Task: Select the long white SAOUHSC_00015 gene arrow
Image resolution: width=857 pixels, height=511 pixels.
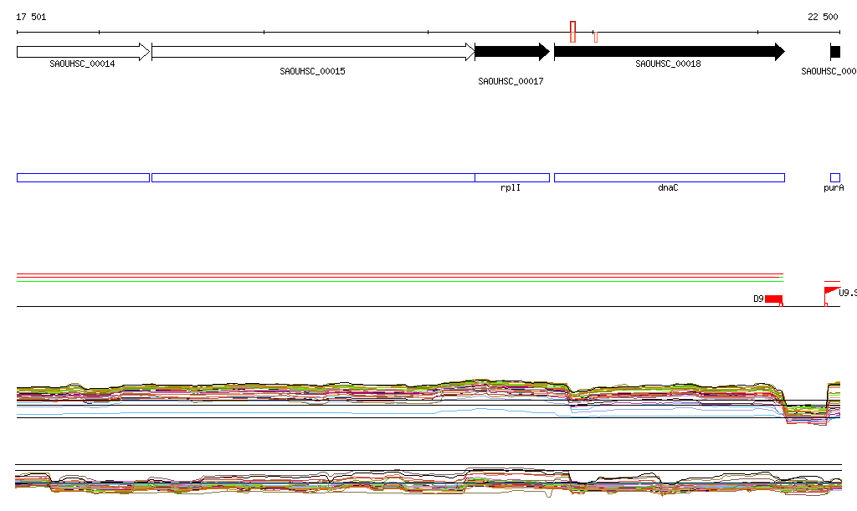Action: [312, 52]
